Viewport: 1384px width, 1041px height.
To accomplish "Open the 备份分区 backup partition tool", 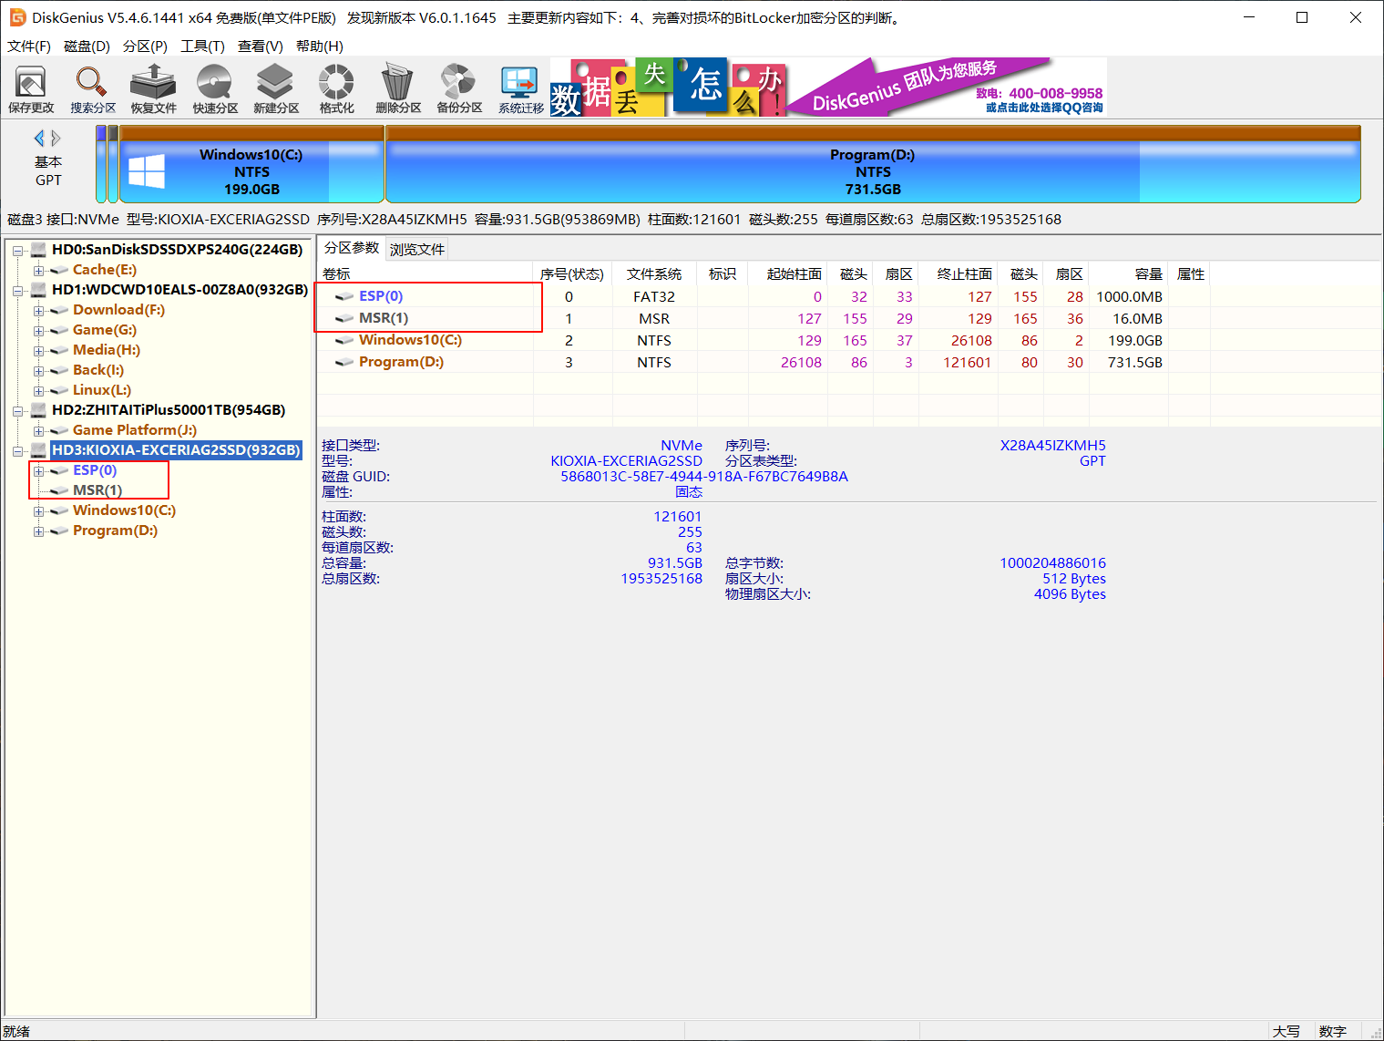I will [x=459, y=89].
